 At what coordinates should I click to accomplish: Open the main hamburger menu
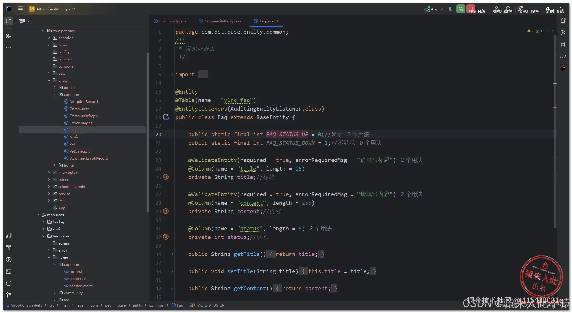point(20,9)
